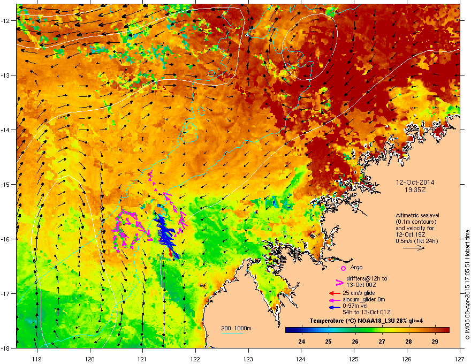
Task: Click the 'drifters@12h to' legend label
Action: point(367,278)
